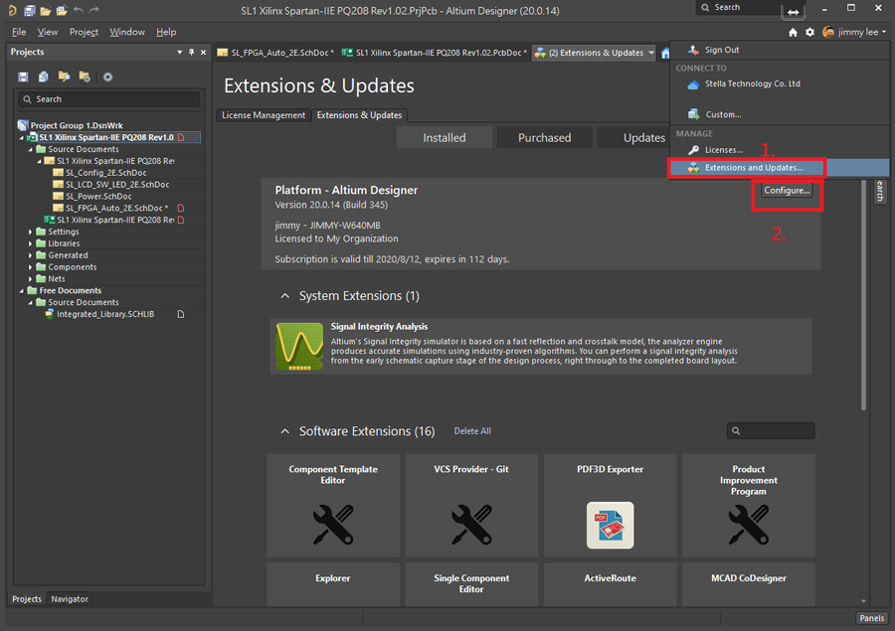Click the Signal Integrity Analysis waveform icon
This screenshot has height=631, width=895.
298,347
